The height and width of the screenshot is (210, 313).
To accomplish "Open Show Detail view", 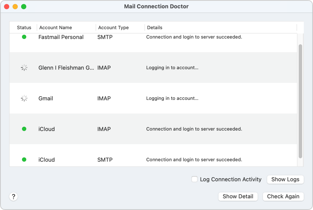I will [x=238, y=196].
